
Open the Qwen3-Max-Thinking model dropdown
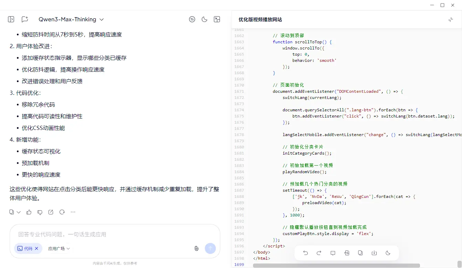[x=71, y=19]
